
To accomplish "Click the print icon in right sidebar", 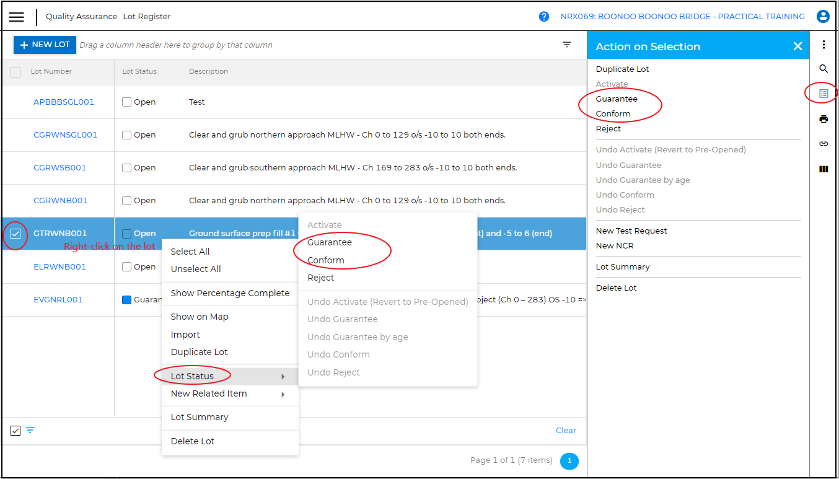I will [824, 119].
